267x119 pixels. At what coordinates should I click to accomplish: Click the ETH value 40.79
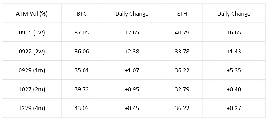pos(182,33)
